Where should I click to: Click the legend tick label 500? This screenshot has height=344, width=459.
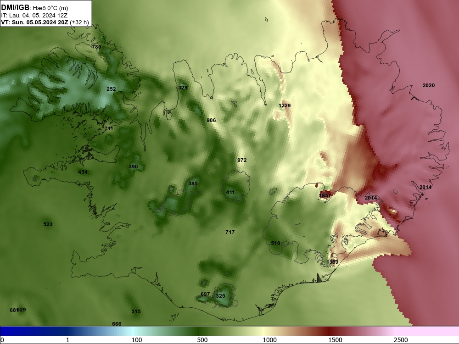click(202, 340)
